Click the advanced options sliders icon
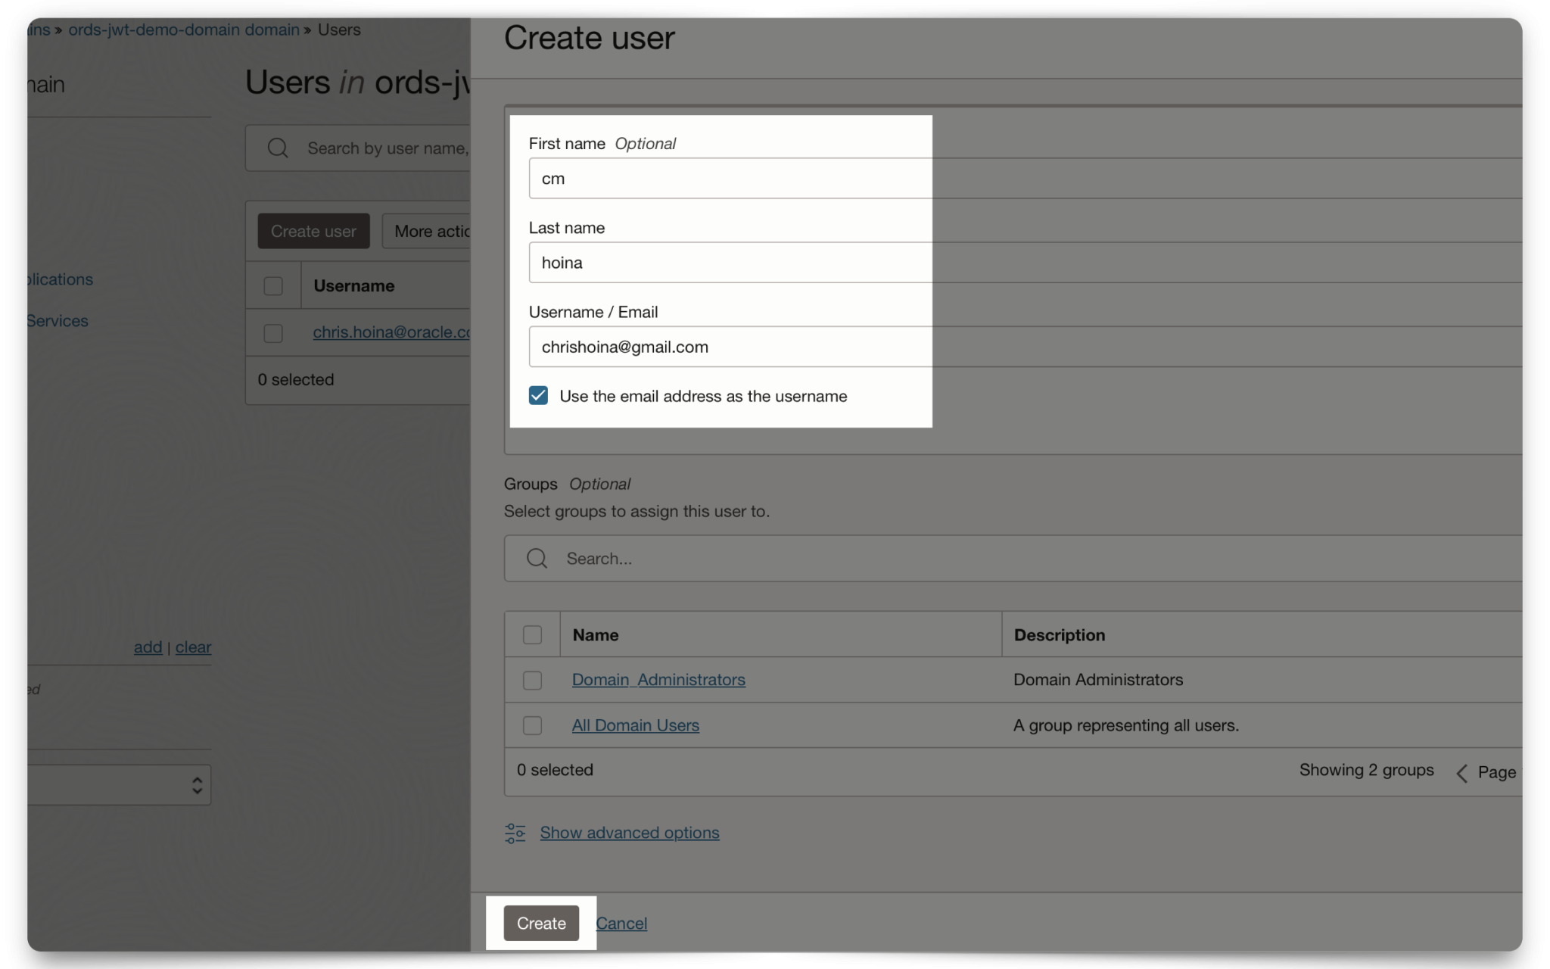Screen dimensions: 1550x969 515,833
